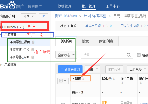Open the 排序 dropdown
The image size is (148, 104).
coord(29,16)
